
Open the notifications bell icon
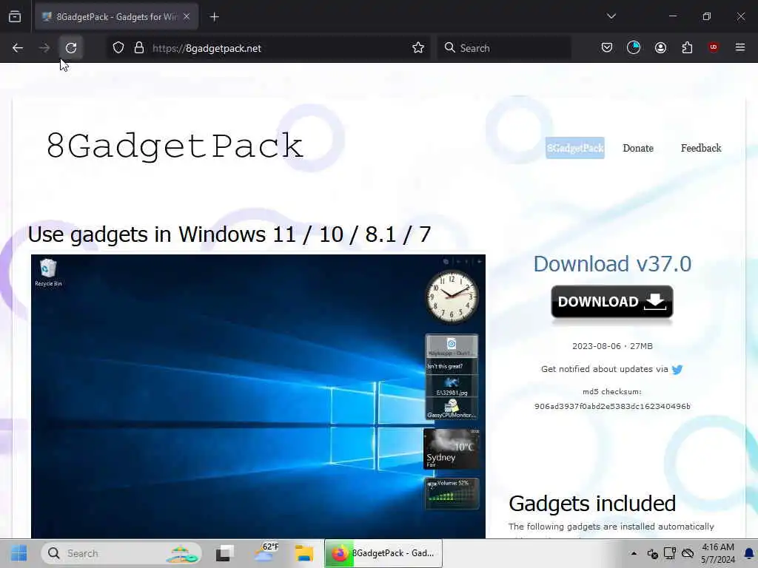[x=749, y=553]
